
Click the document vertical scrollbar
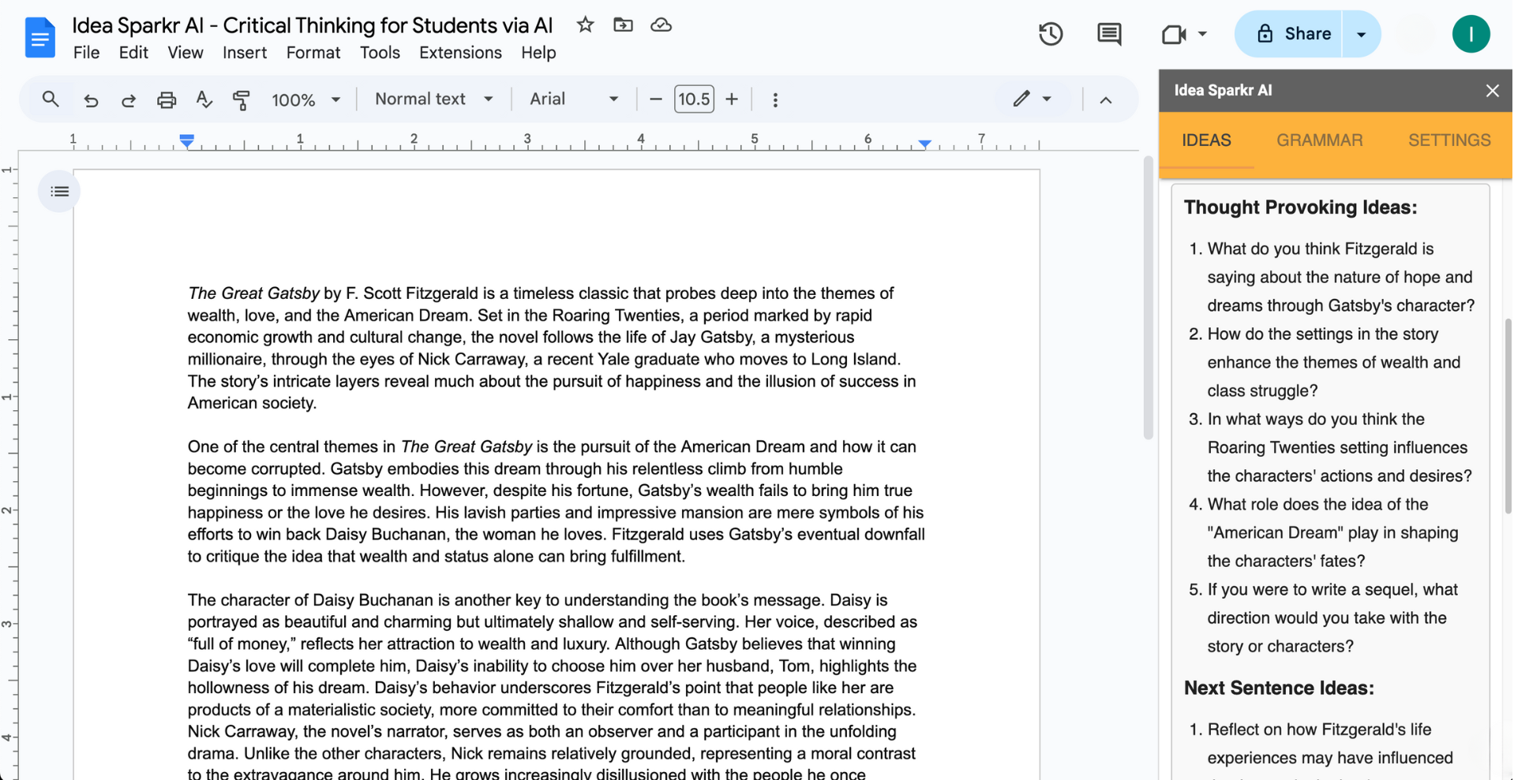[1149, 297]
